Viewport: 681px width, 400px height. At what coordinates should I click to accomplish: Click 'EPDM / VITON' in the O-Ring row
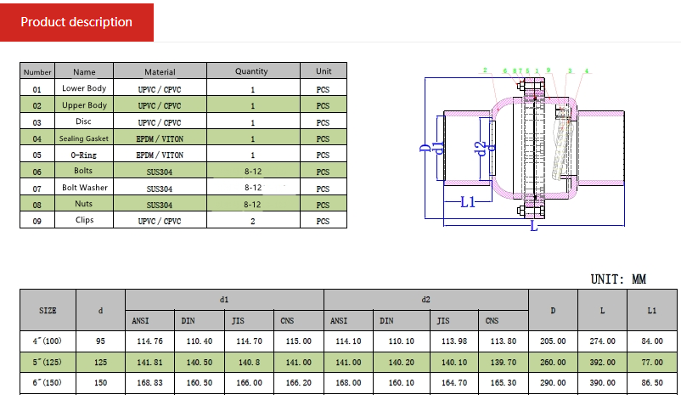coord(160,155)
